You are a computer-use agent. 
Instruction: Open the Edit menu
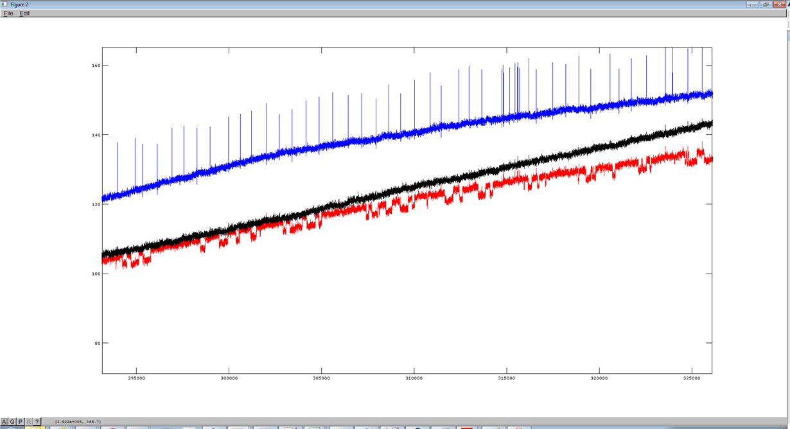pyautogui.click(x=24, y=13)
